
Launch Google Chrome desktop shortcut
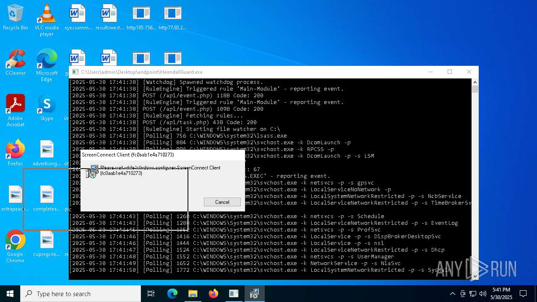[16, 246]
